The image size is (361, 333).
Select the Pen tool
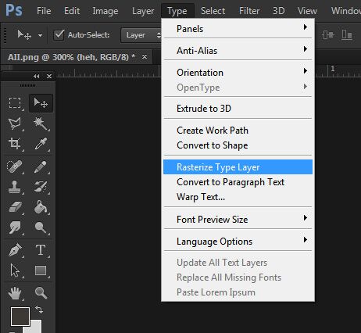tap(15, 249)
